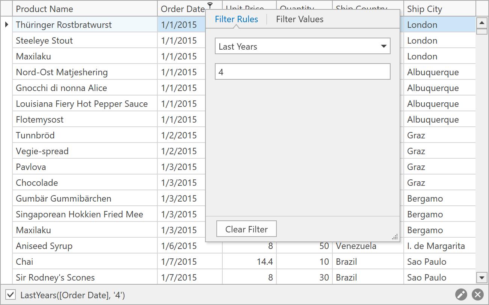This screenshot has width=489, height=305.
Task: Disable the LastYears filter checkbox
Action: pyautogui.click(x=11, y=295)
